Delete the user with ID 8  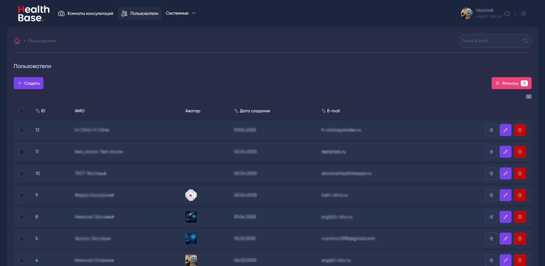click(x=520, y=217)
